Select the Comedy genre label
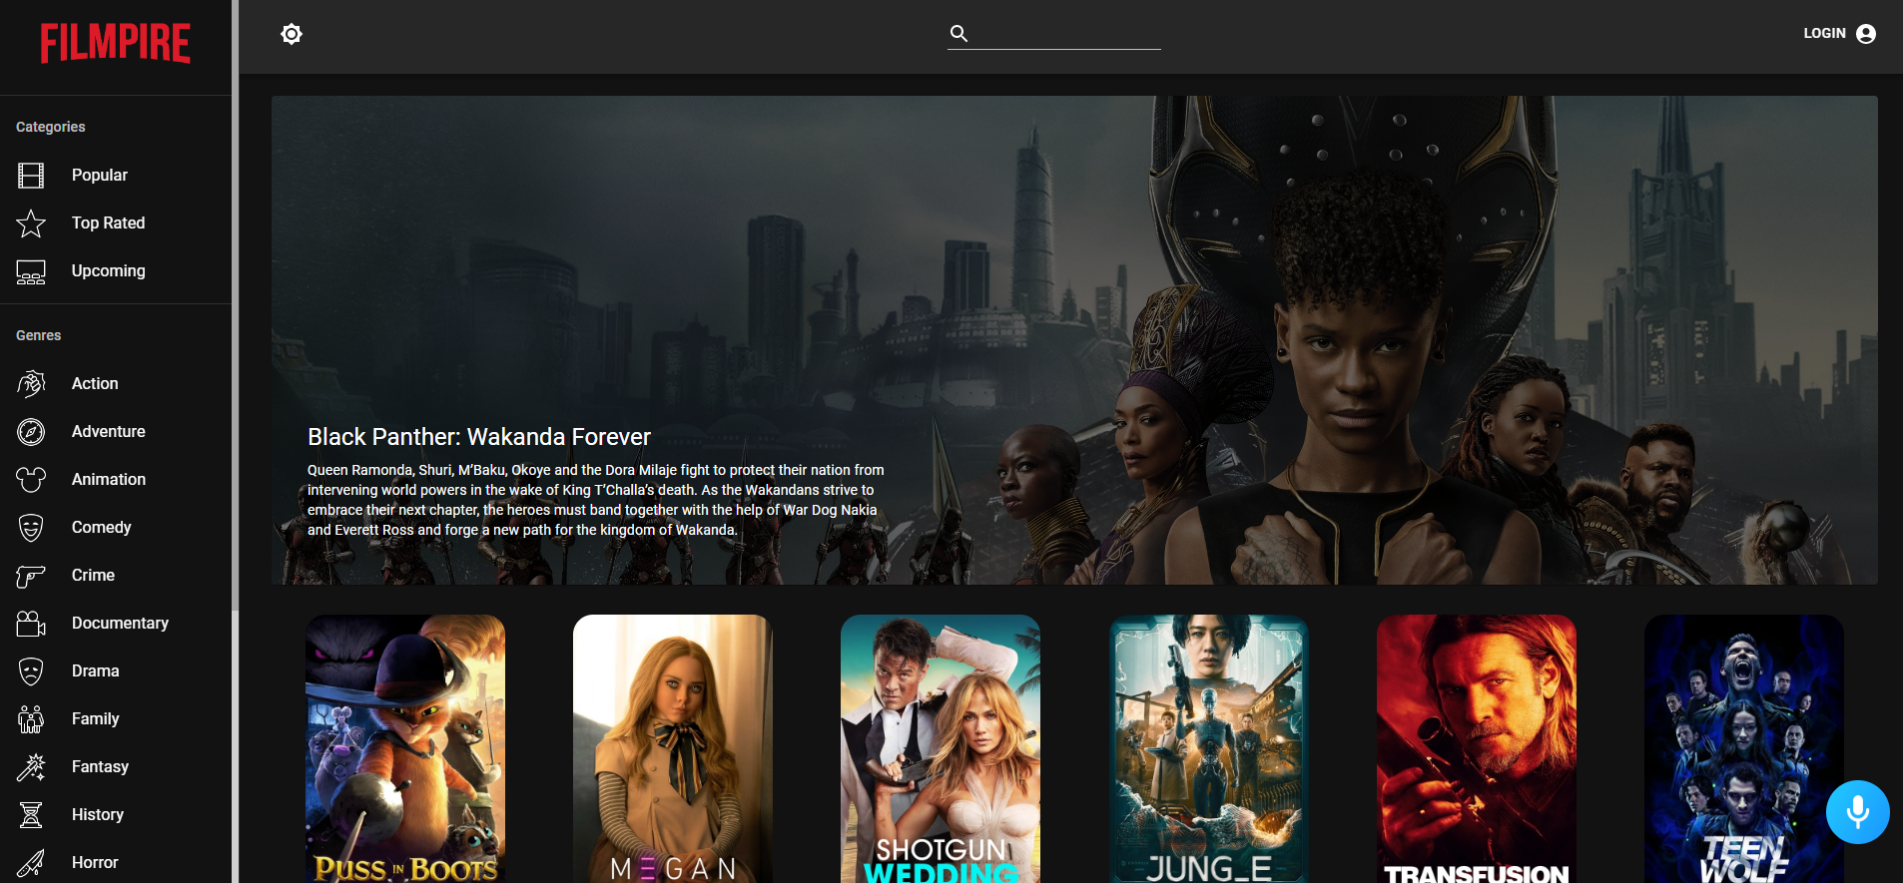 [x=101, y=527]
